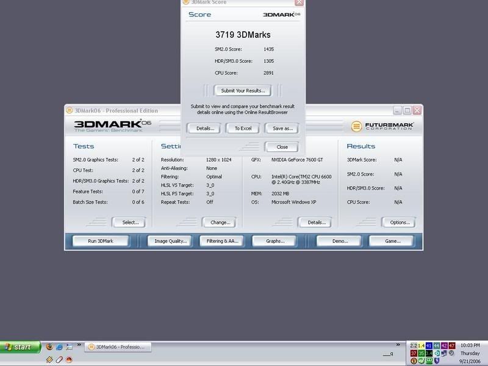Screen dimensions: 488x366
Task: Click the blue 41 temperature tray icon
Action: (x=429, y=345)
